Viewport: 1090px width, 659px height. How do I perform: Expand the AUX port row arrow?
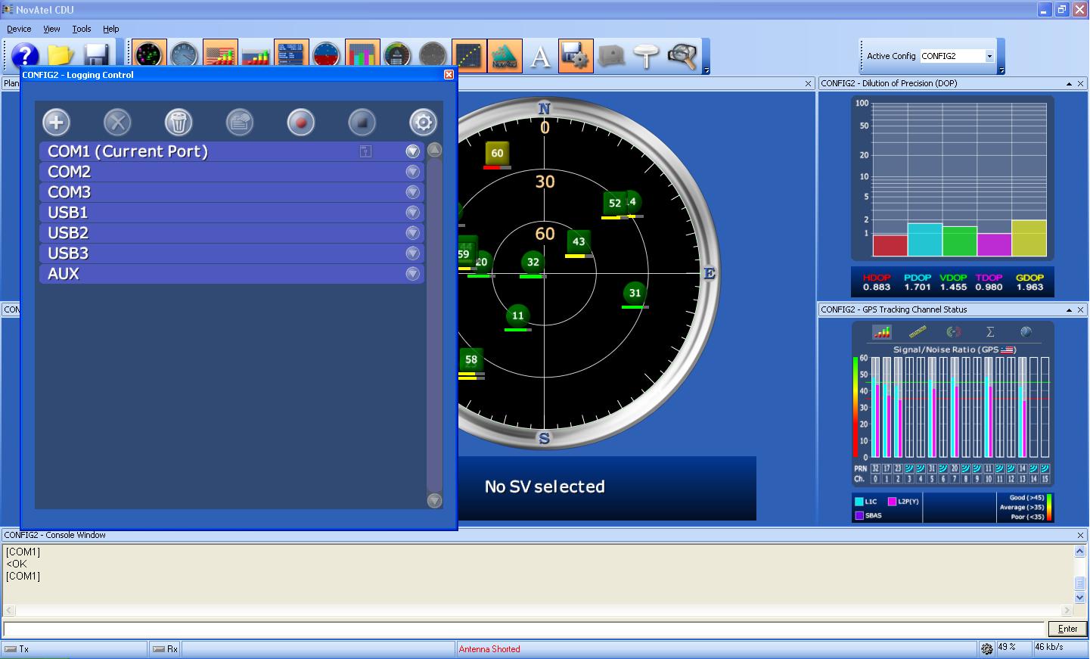pyautogui.click(x=412, y=274)
